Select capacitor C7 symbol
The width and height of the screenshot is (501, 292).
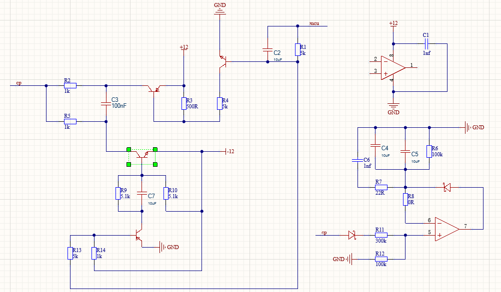[x=142, y=193]
